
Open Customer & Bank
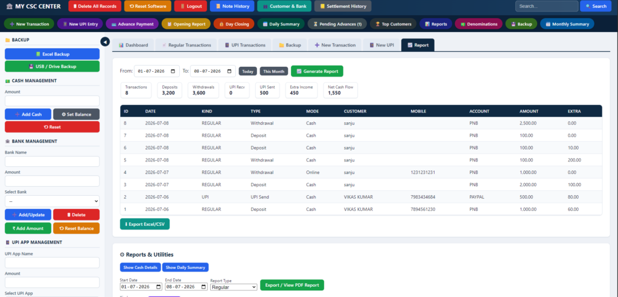pyautogui.click(x=284, y=6)
